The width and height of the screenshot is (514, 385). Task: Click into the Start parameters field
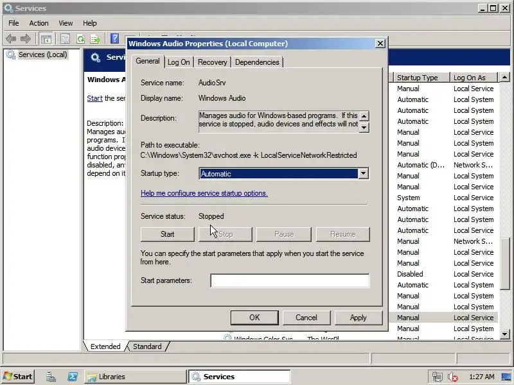[x=290, y=280]
